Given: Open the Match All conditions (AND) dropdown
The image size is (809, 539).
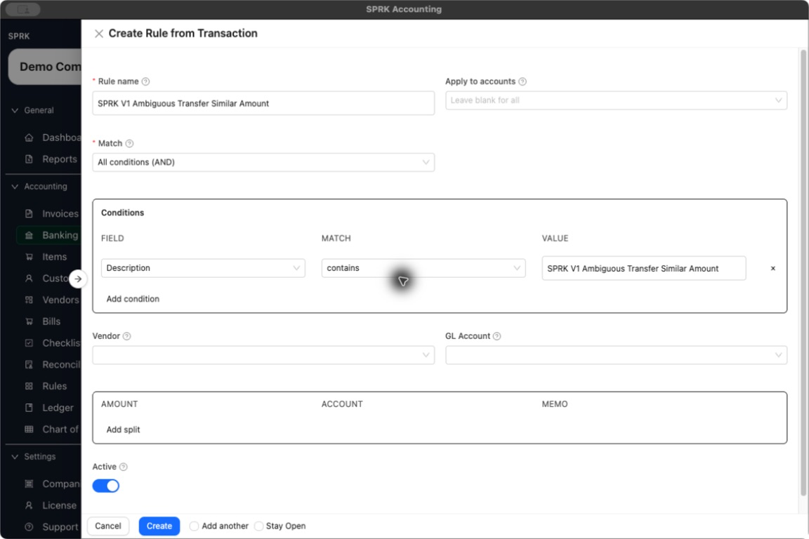Looking at the screenshot, I should 263,163.
